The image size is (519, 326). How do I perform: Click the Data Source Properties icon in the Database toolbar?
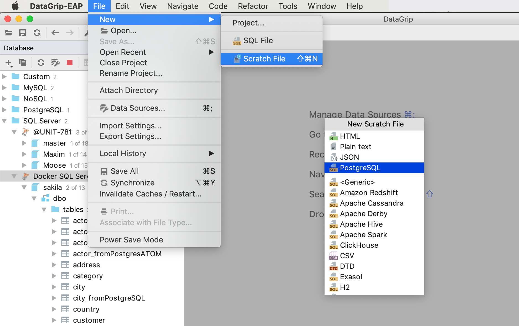tap(55, 63)
